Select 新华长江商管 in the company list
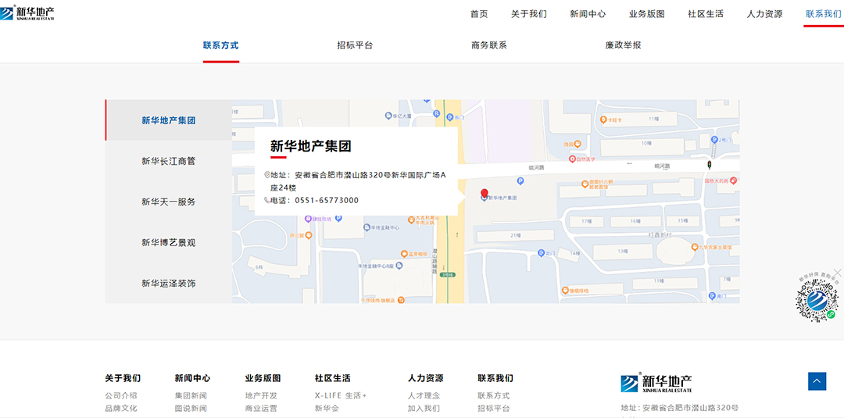Image resolution: width=844 pixels, height=418 pixels. 168,161
